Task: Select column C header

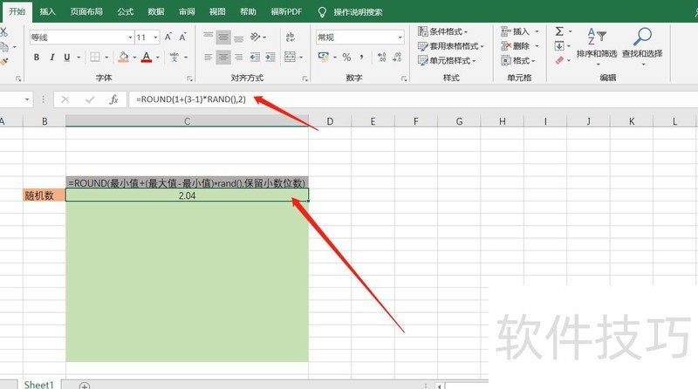Action: pyautogui.click(x=187, y=121)
